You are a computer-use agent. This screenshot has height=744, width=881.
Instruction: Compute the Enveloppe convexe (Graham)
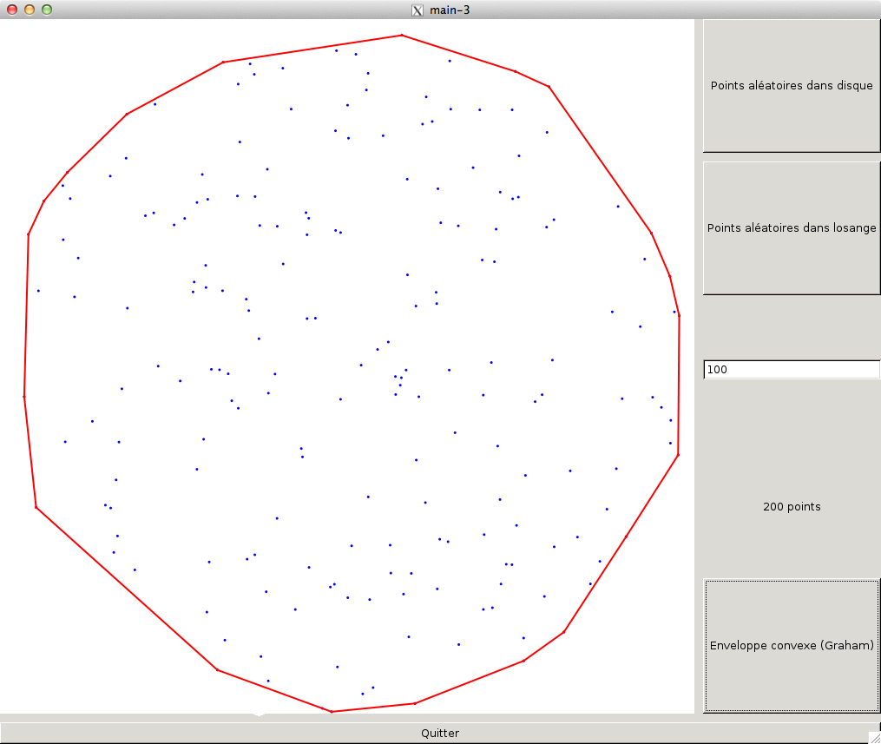(791, 646)
